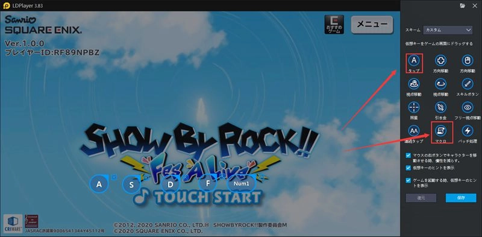This screenshot has height=237, width=482.
Task: Select the マクロ macro script icon
Action: (442, 131)
